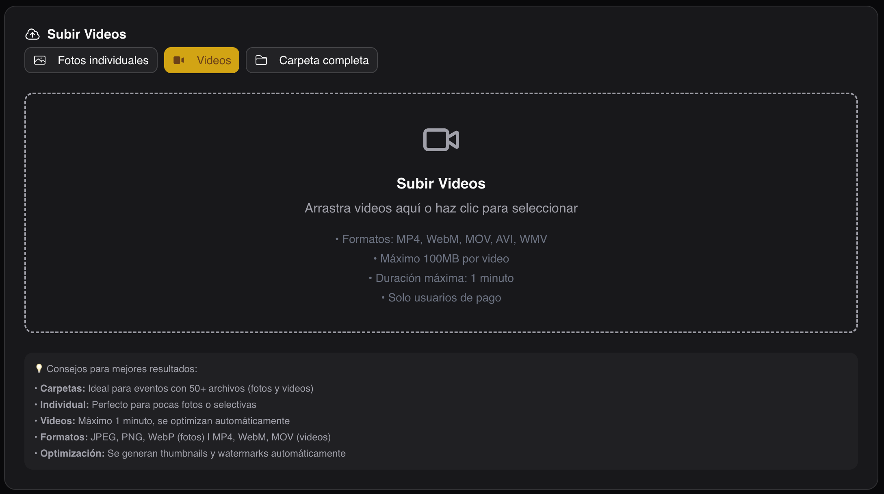Click the image icon in Fotos individuales
The image size is (884, 494).
(x=40, y=60)
